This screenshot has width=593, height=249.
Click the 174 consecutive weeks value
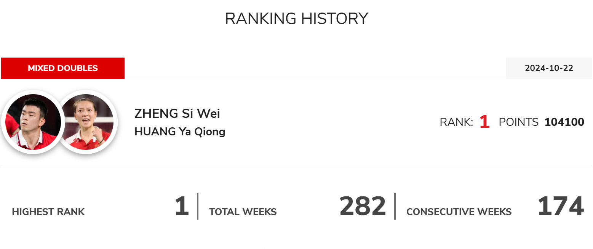(561, 206)
